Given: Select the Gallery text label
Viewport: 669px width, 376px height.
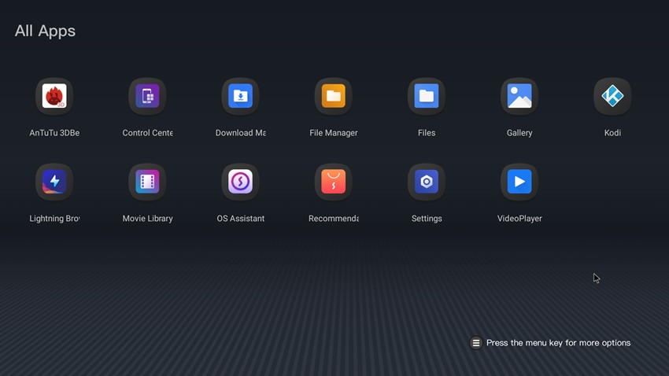Looking at the screenshot, I should click(x=519, y=133).
